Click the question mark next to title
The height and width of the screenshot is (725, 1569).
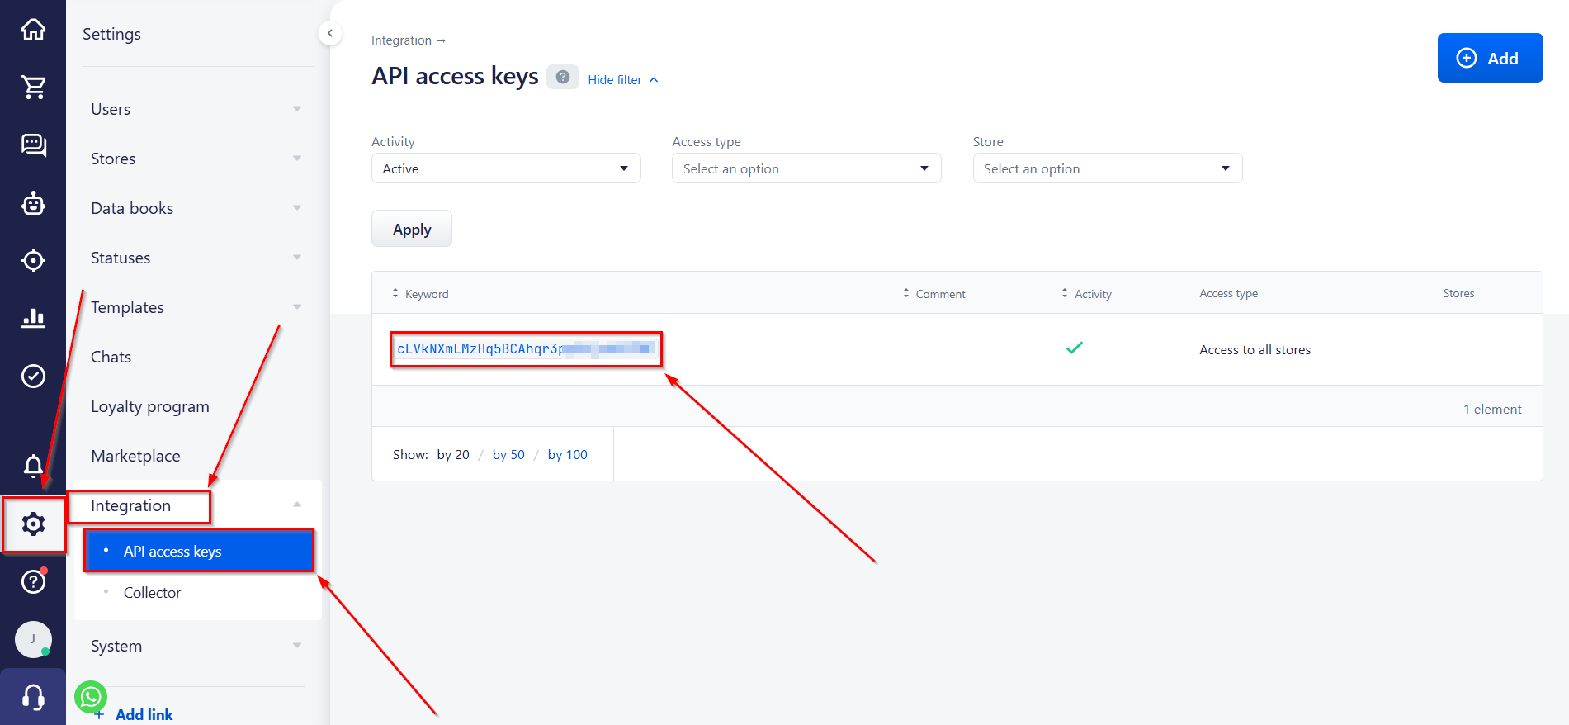pyautogui.click(x=562, y=77)
